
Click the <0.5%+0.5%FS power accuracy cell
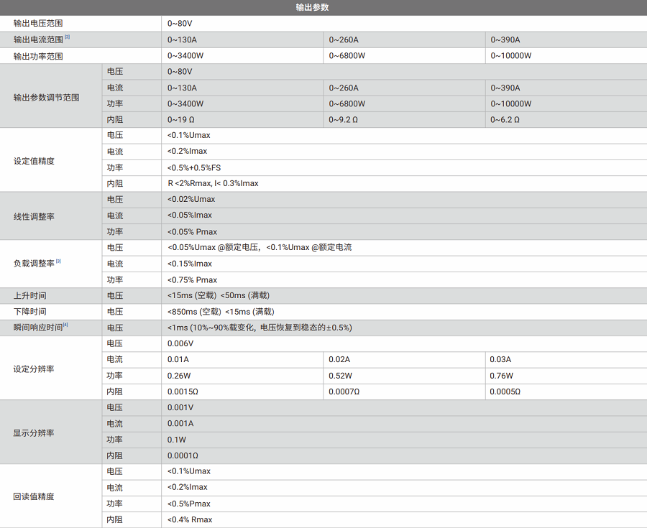(194, 168)
